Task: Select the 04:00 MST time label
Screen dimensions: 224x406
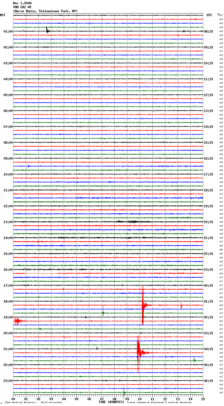Action: point(8,79)
